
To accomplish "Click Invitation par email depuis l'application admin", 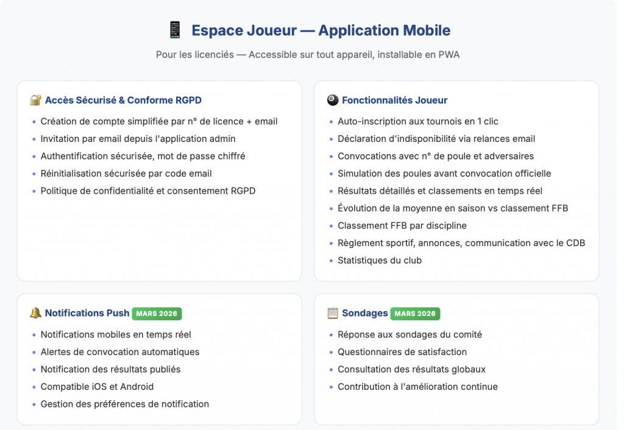I will (x=138, y=139).
